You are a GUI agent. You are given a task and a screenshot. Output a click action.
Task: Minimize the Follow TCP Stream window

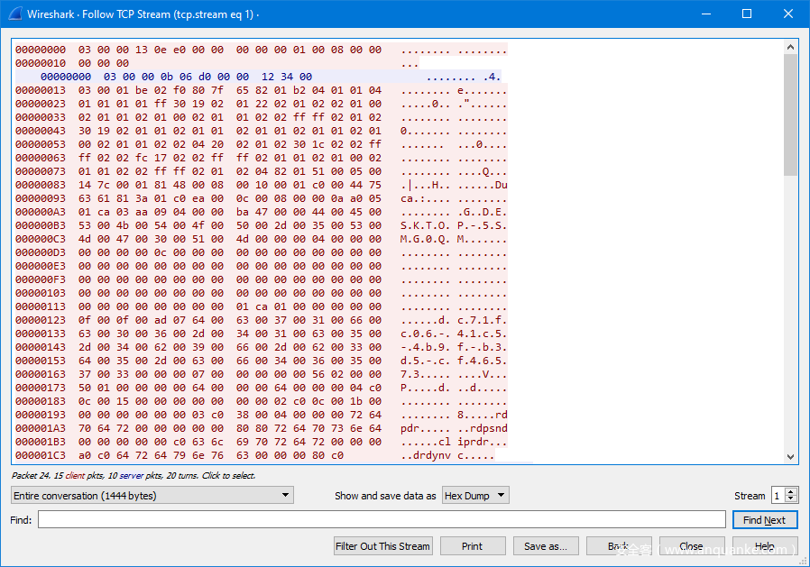pyautogui.click(x=706, y=14)
